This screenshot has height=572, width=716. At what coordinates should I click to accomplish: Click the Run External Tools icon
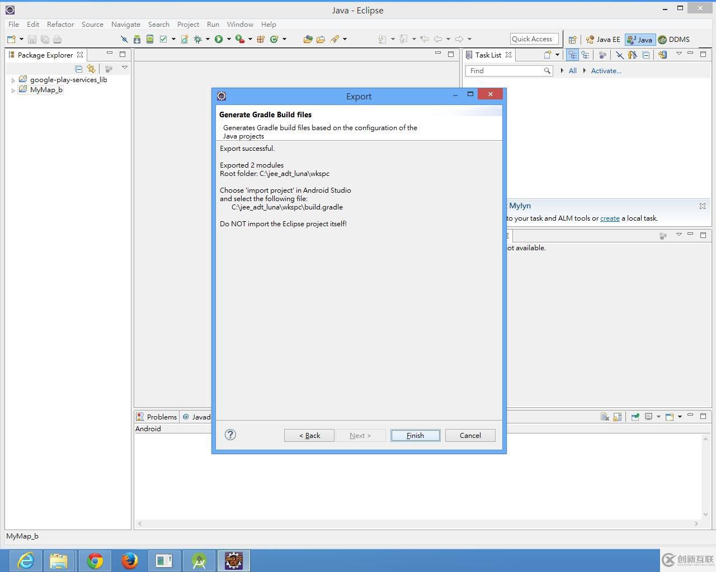tap(240, 39)
